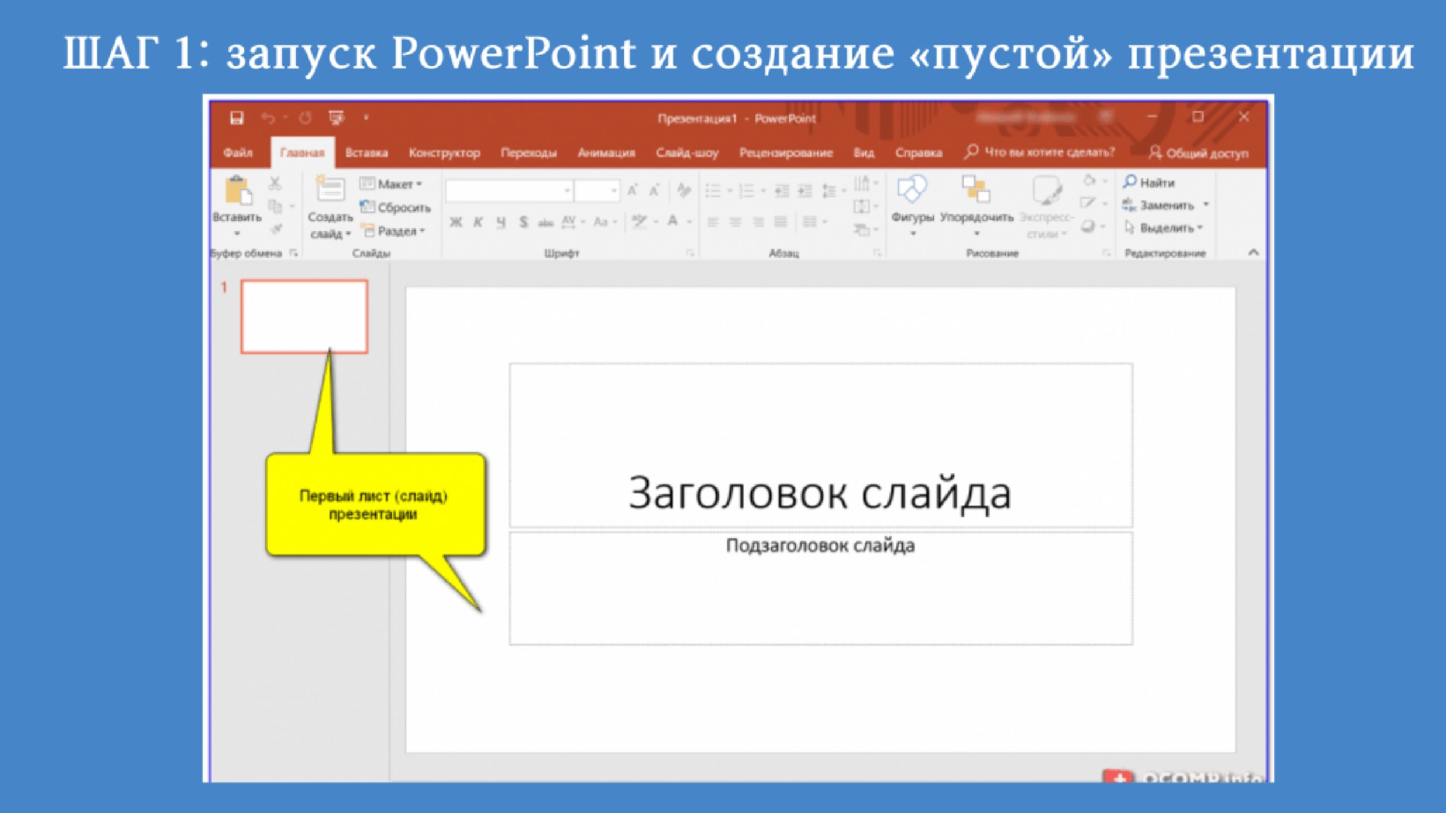Decrease font size with smaller A icon
Image resolution: width=1446 pixels, height=813 pixels.
tap(654, 190)
